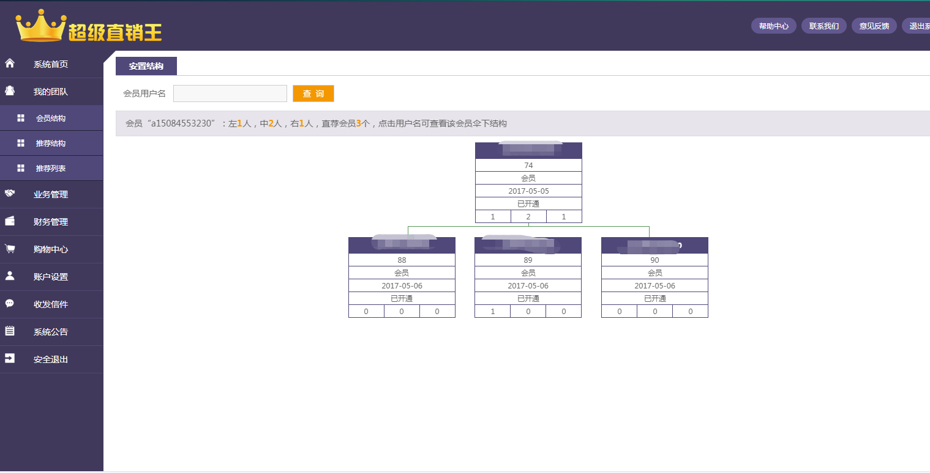Select the 安置结构 tab
This screenshot has height=473, width=930.
pyautogui.click(x=146, y=66)
